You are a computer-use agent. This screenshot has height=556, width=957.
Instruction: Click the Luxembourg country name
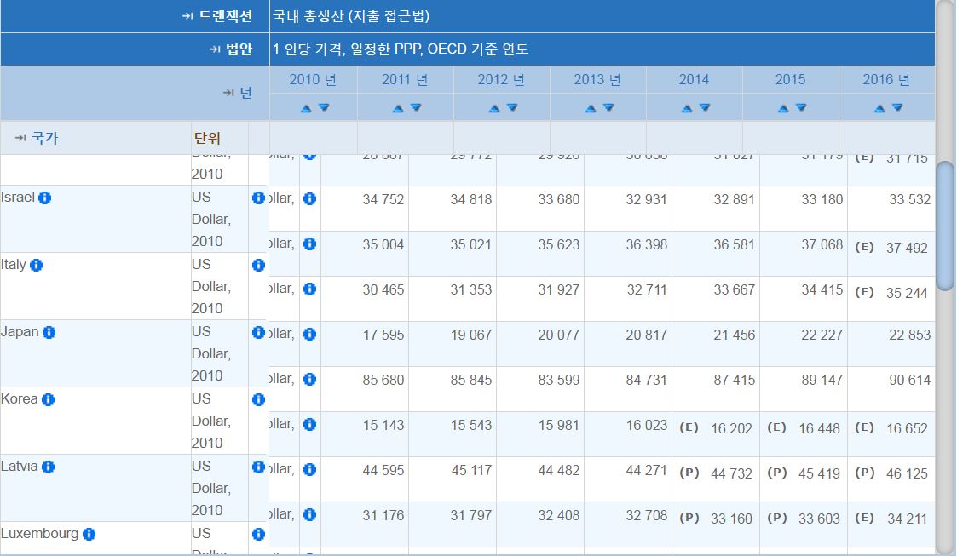coord(40,534)
